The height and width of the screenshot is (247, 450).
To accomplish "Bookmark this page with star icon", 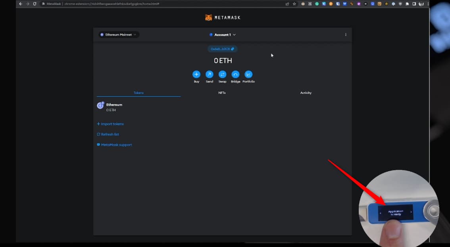I will click(x=294, y=4).
